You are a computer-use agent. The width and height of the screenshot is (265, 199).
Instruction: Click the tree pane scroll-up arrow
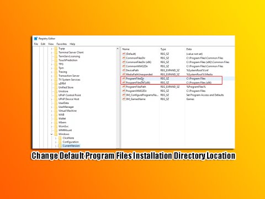pos(118,49)
